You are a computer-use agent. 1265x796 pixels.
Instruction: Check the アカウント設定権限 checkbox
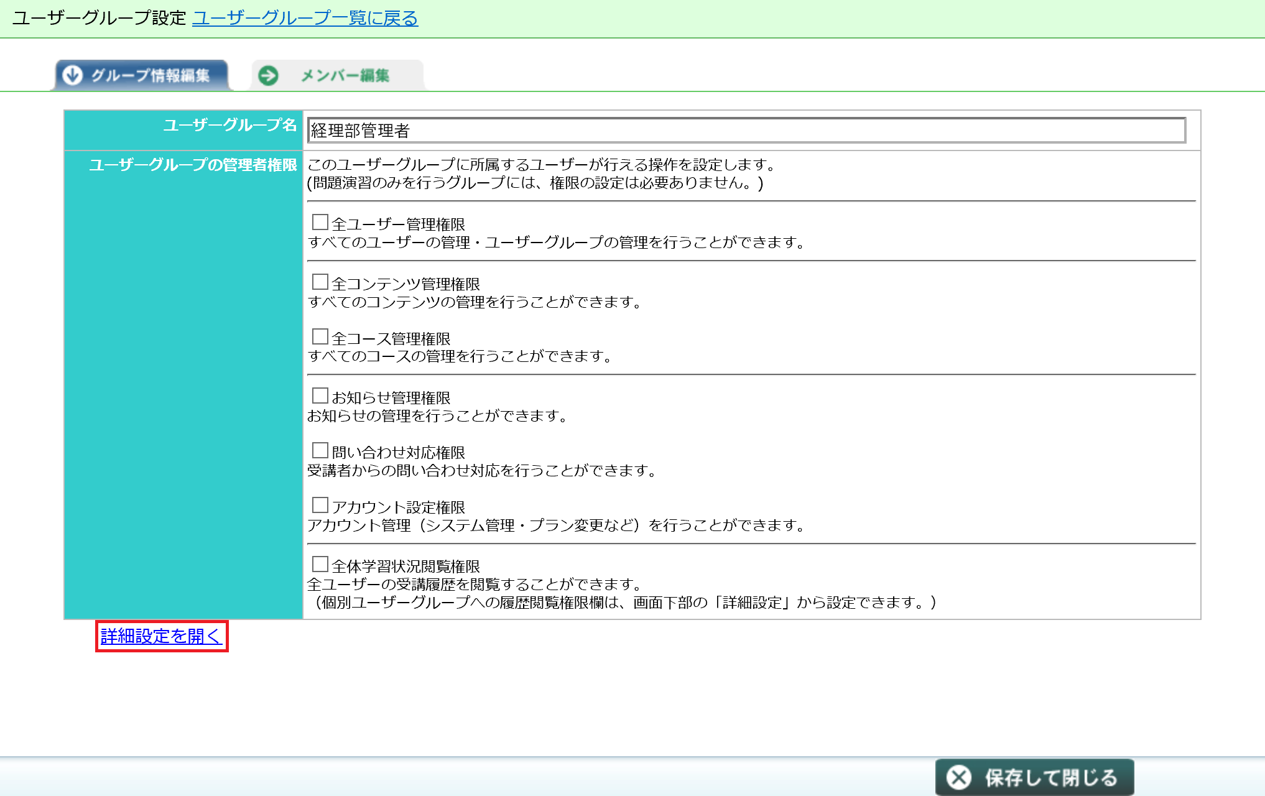[x=320, y=506]
